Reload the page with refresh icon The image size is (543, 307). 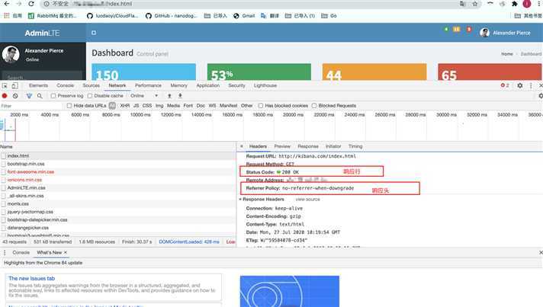(31, 4)
